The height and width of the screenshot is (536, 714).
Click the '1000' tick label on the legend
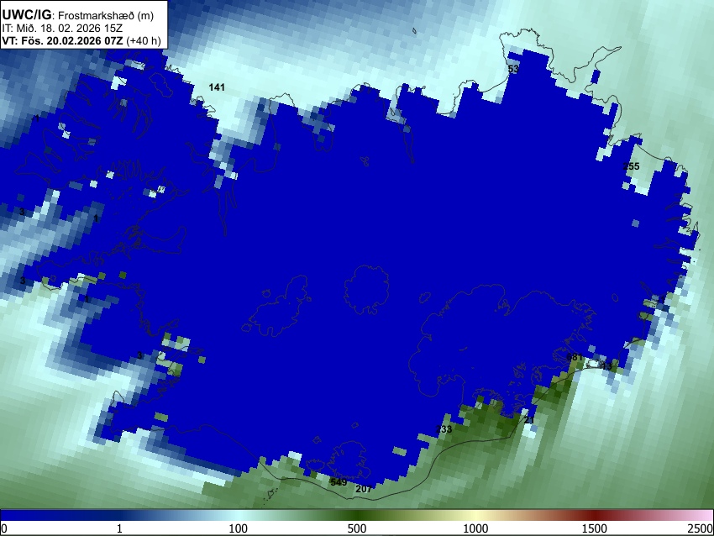(x=475, y=528)
